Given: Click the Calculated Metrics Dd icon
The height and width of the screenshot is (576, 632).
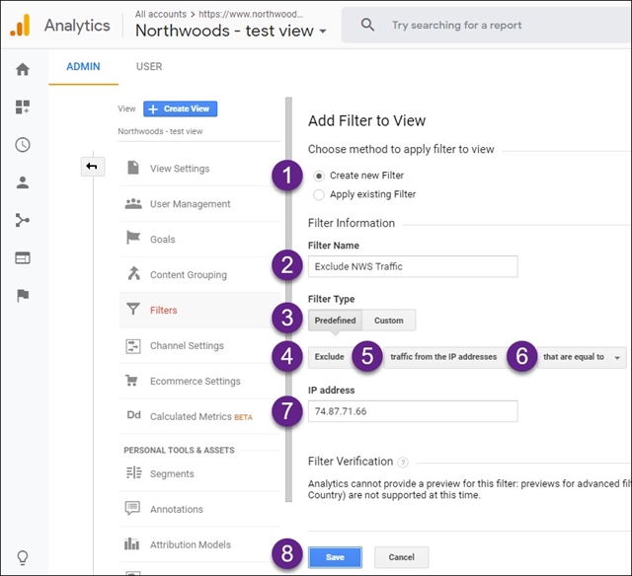Looking at the screenshot, I should [x=134, y=415].
